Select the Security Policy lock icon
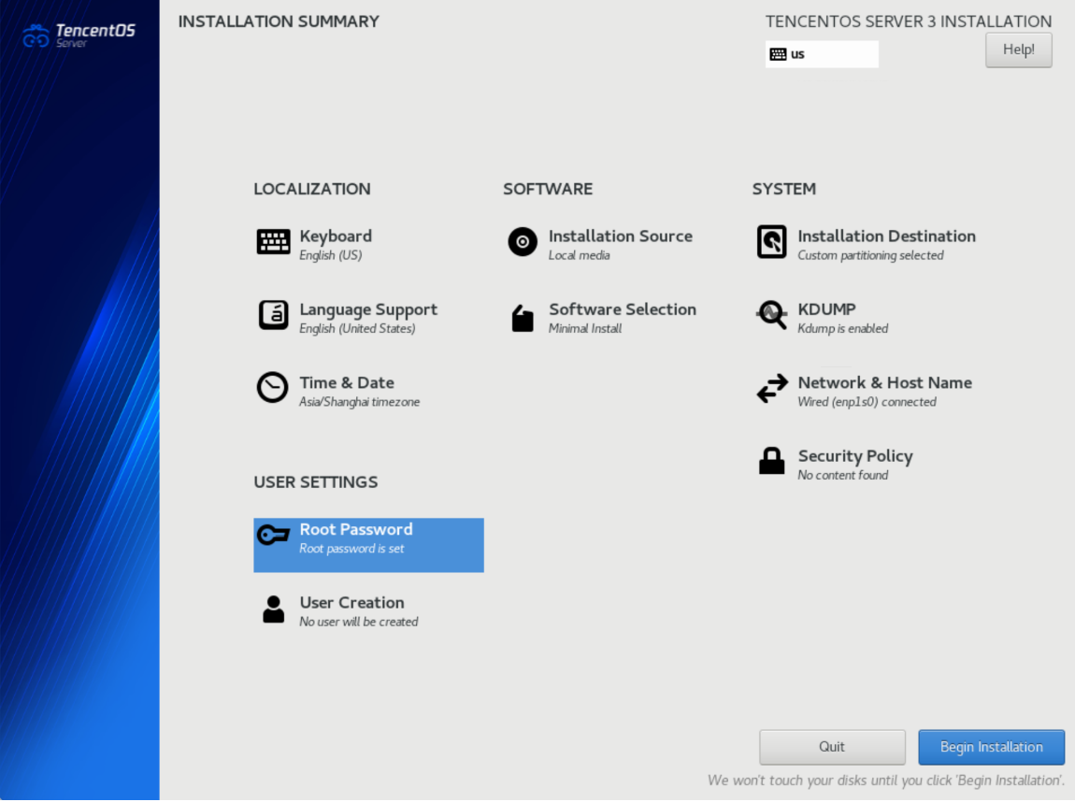Viewport: 1075px width, 802px height. (771, 461)
